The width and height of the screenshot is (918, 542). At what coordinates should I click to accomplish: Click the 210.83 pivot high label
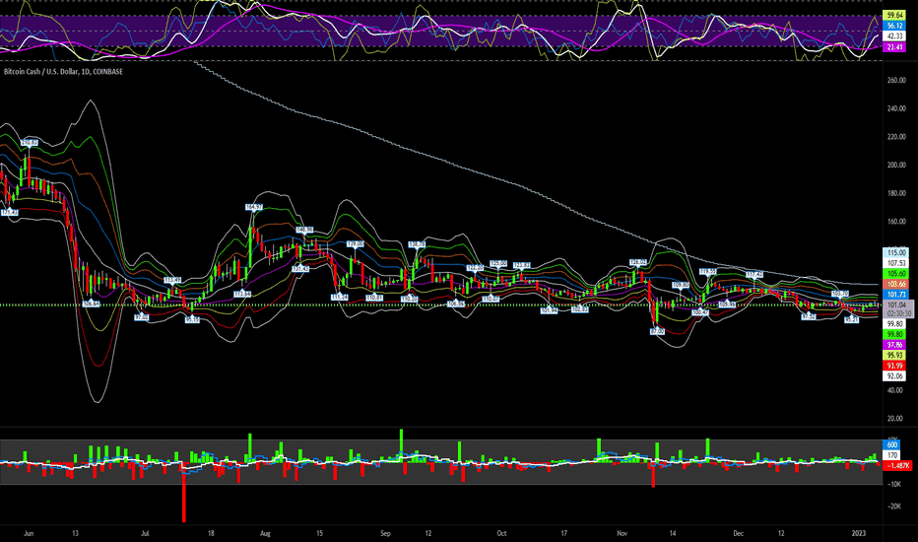pos(30,142)
